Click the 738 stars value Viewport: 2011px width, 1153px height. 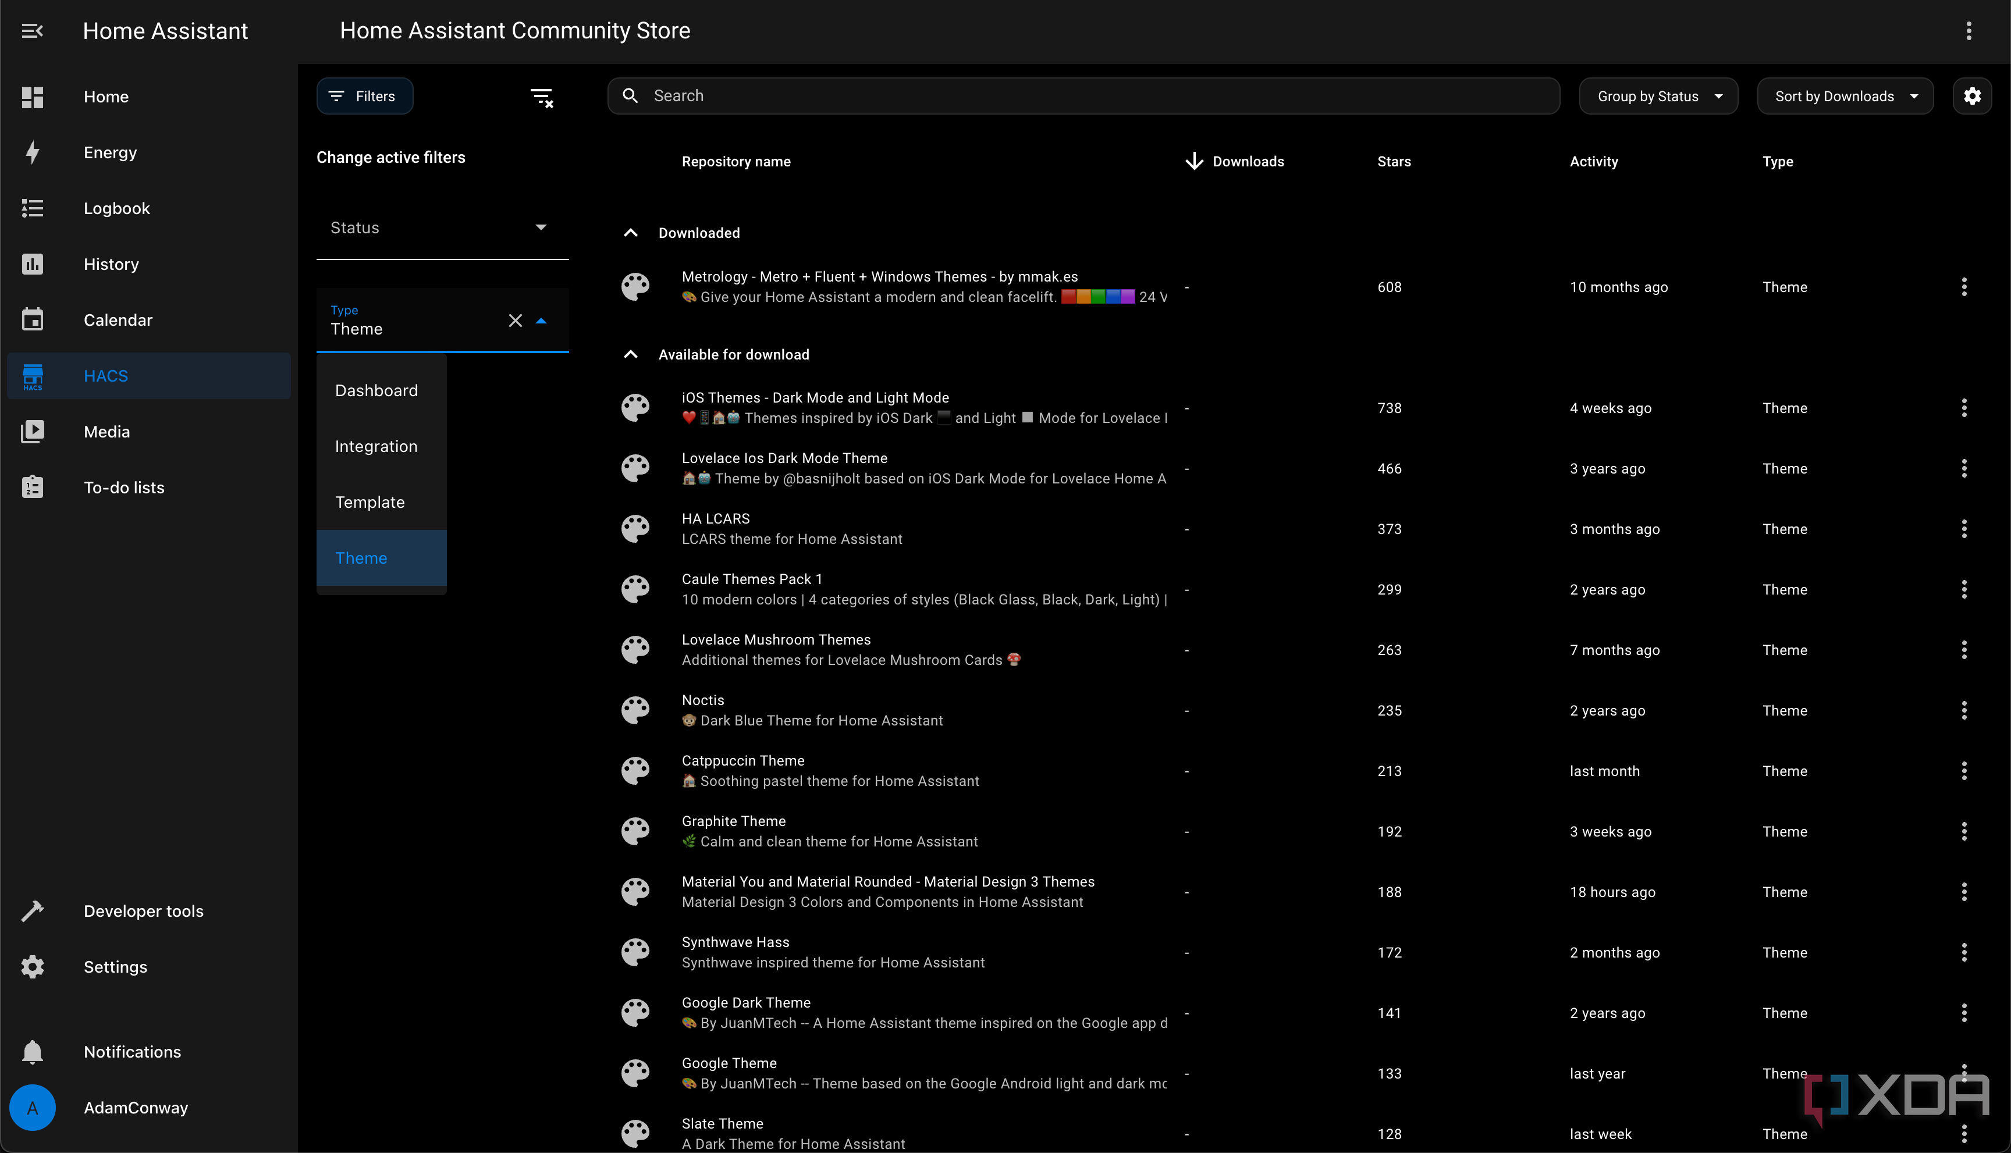[1389, 408]
